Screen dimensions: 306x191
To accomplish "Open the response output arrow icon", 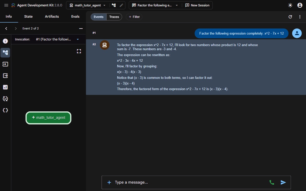I will coord(5,76).
